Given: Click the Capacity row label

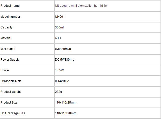Looking at the screenshot, I should [x=6, y=27].
